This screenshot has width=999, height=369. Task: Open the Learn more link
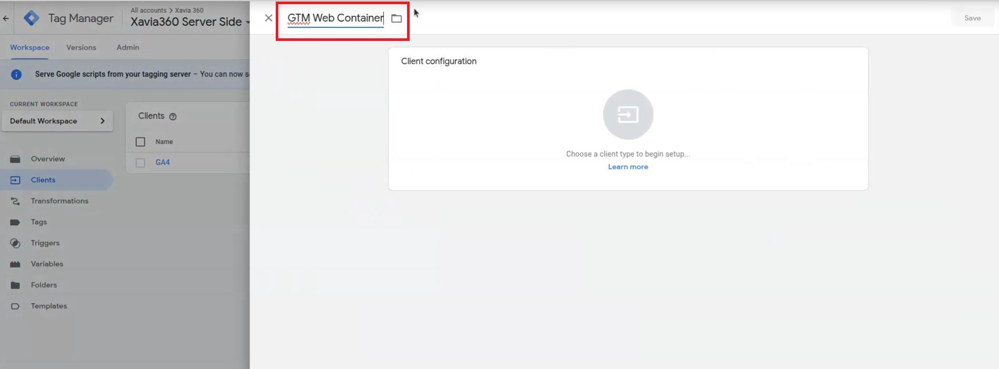tap(628, 167)
